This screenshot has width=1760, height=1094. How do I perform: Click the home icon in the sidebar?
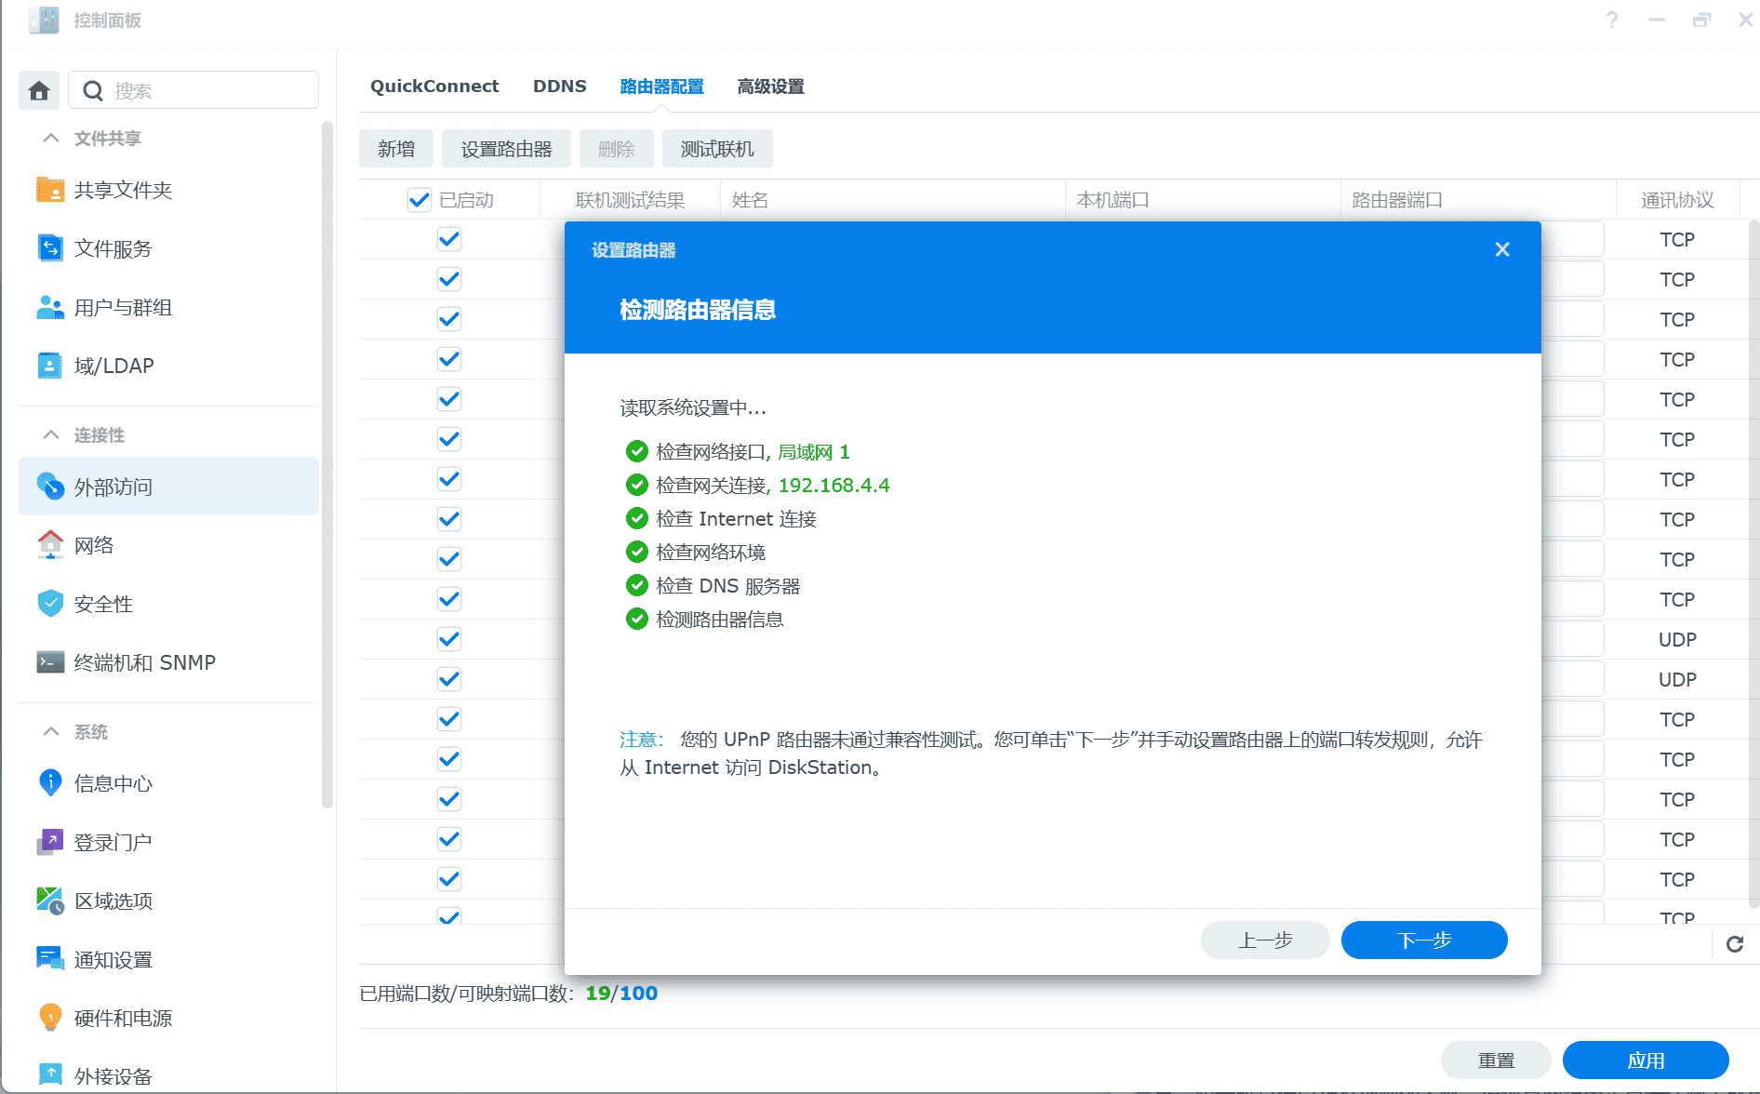pos(39,90)
